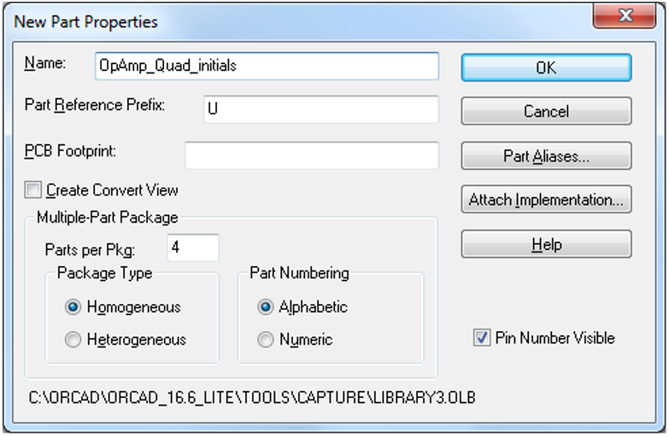669x437 pixels.
Task: Click the Package Type group label
Action: (104, 274)
